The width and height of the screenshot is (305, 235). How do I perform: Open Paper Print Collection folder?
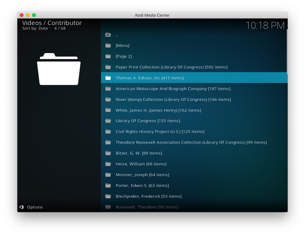pos(171,67)
